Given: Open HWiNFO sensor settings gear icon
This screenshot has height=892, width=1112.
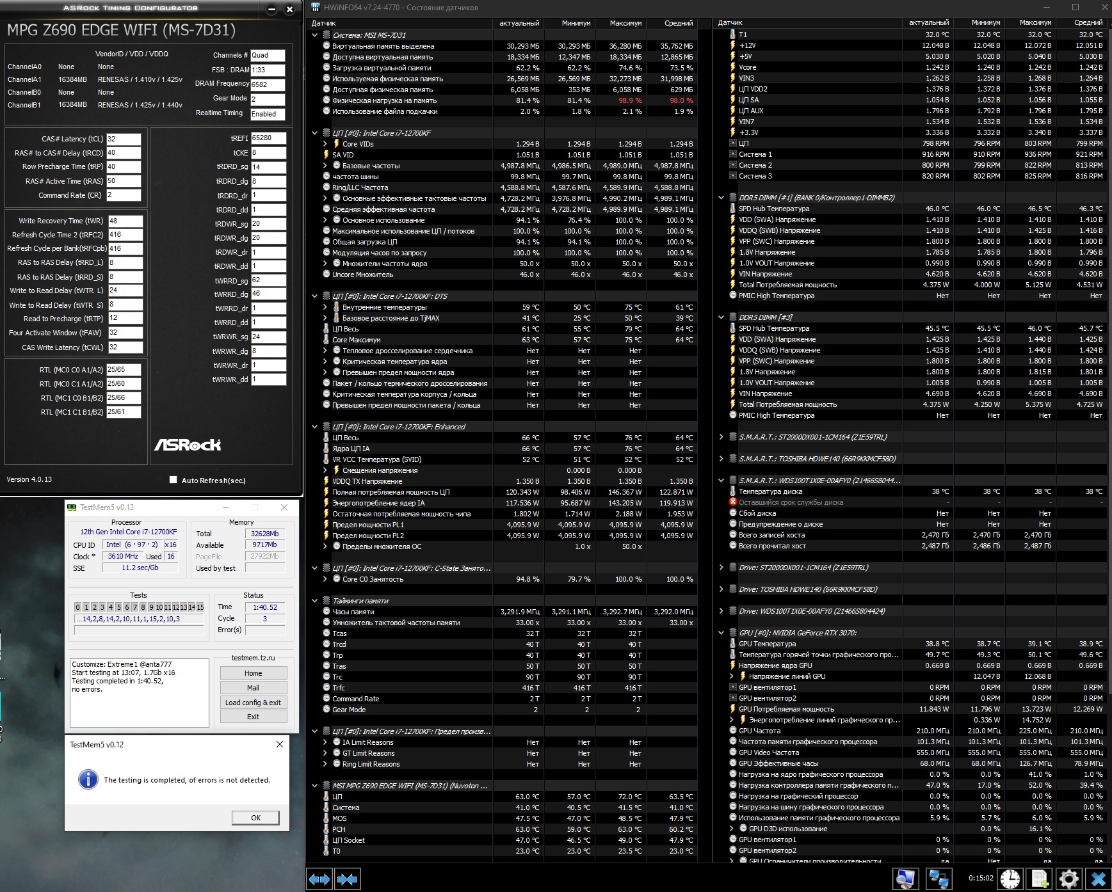Looking at the screenshot, I should click(x=1069, y=879).
